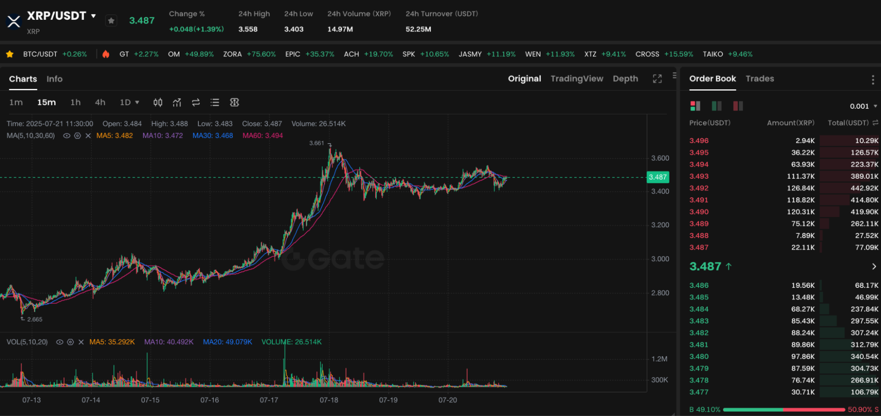
Task: Open VOL(5,10,20) indicator settings
Action: 70,342
